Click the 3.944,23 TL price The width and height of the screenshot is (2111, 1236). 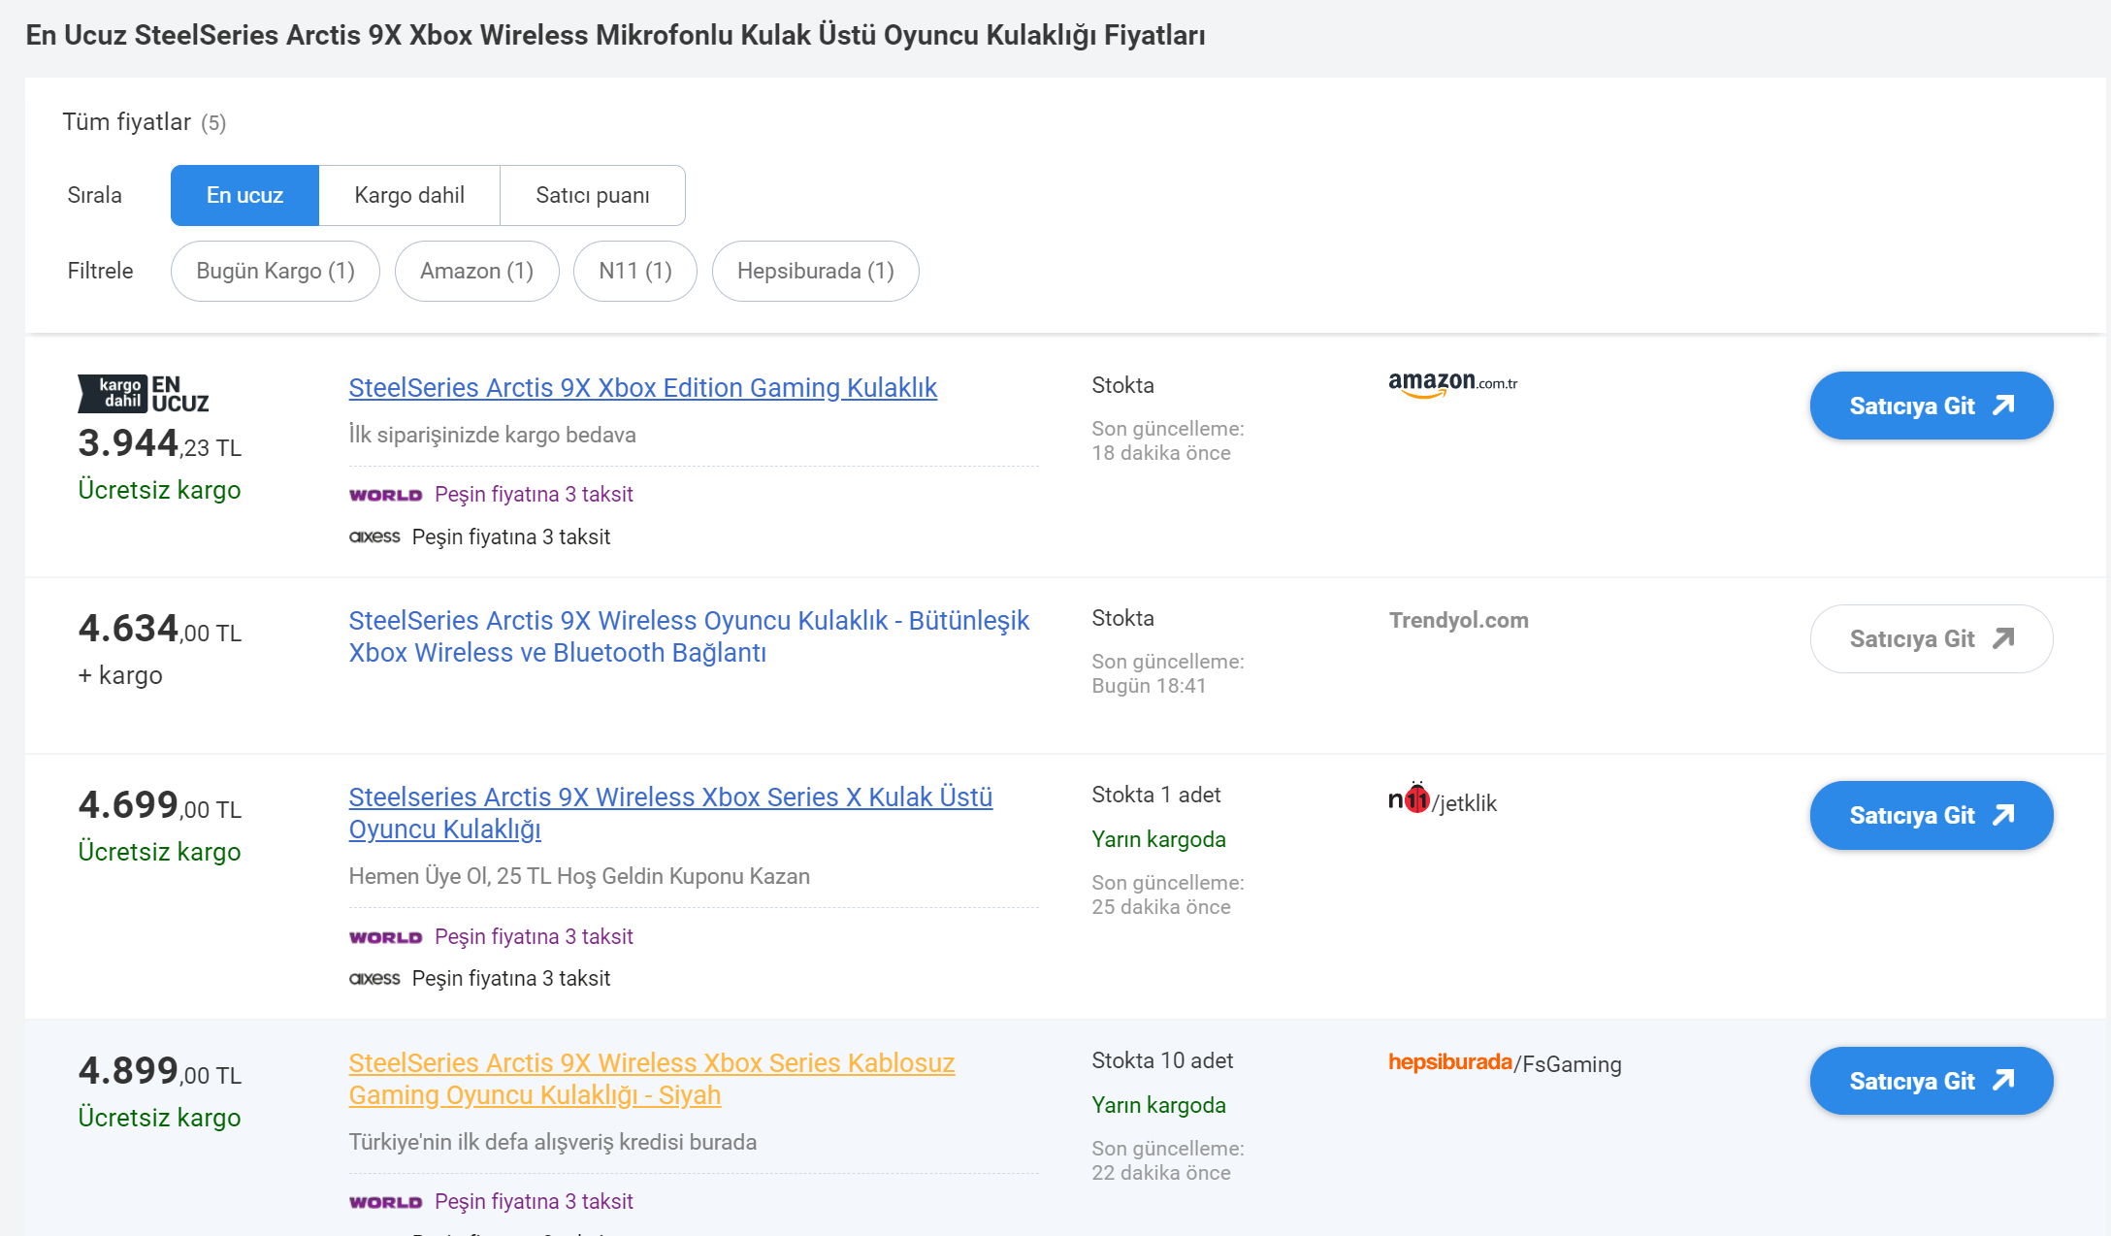(x=160, y=443)
